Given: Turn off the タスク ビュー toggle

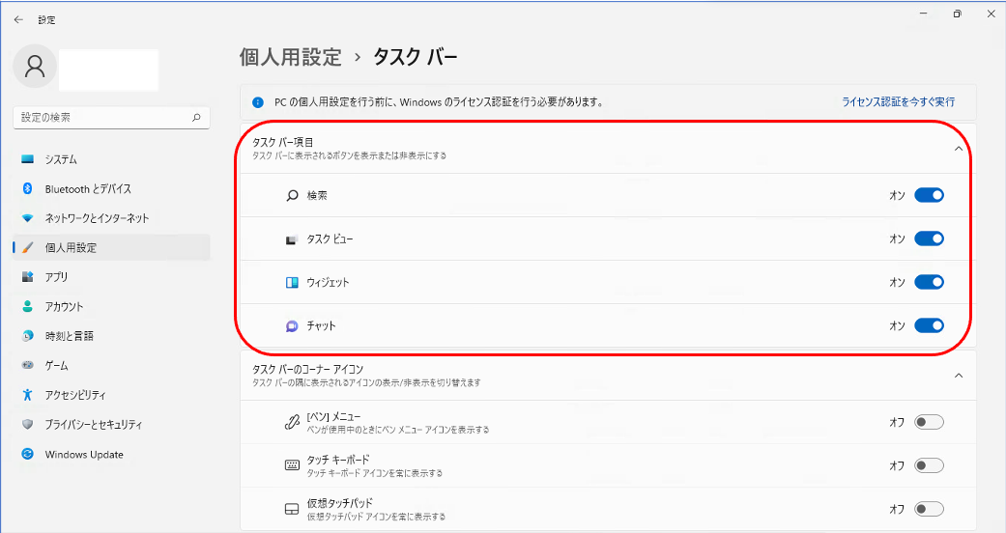Looking at the screenshot, I should click(929, 238).
